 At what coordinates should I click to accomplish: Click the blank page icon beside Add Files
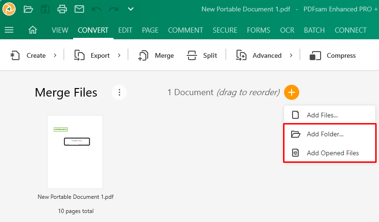[x=295, y=115]
